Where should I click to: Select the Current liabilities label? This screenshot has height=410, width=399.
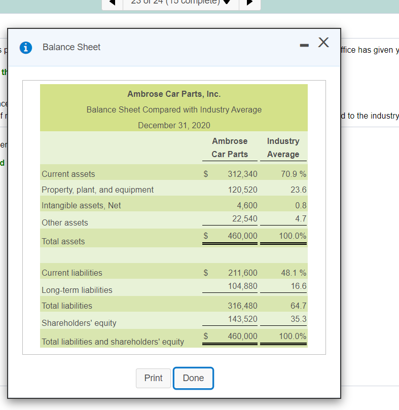[72, 273]
